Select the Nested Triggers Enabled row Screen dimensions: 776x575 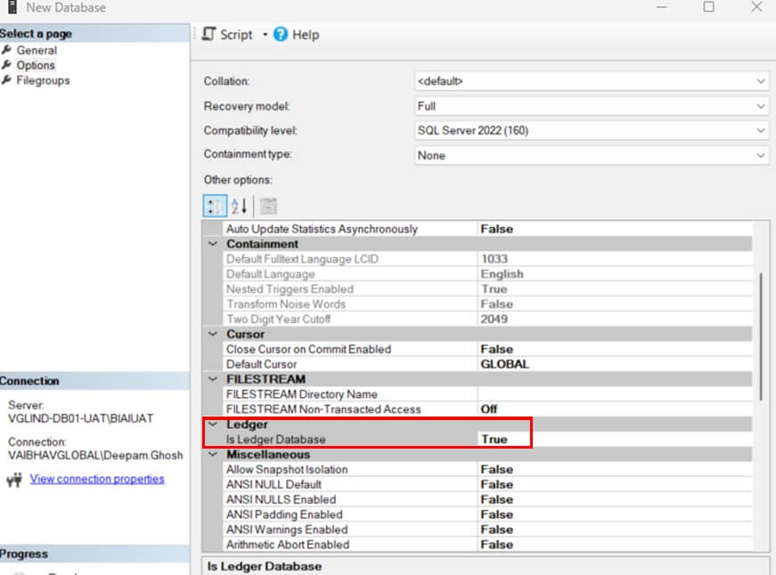pos(487,288)
